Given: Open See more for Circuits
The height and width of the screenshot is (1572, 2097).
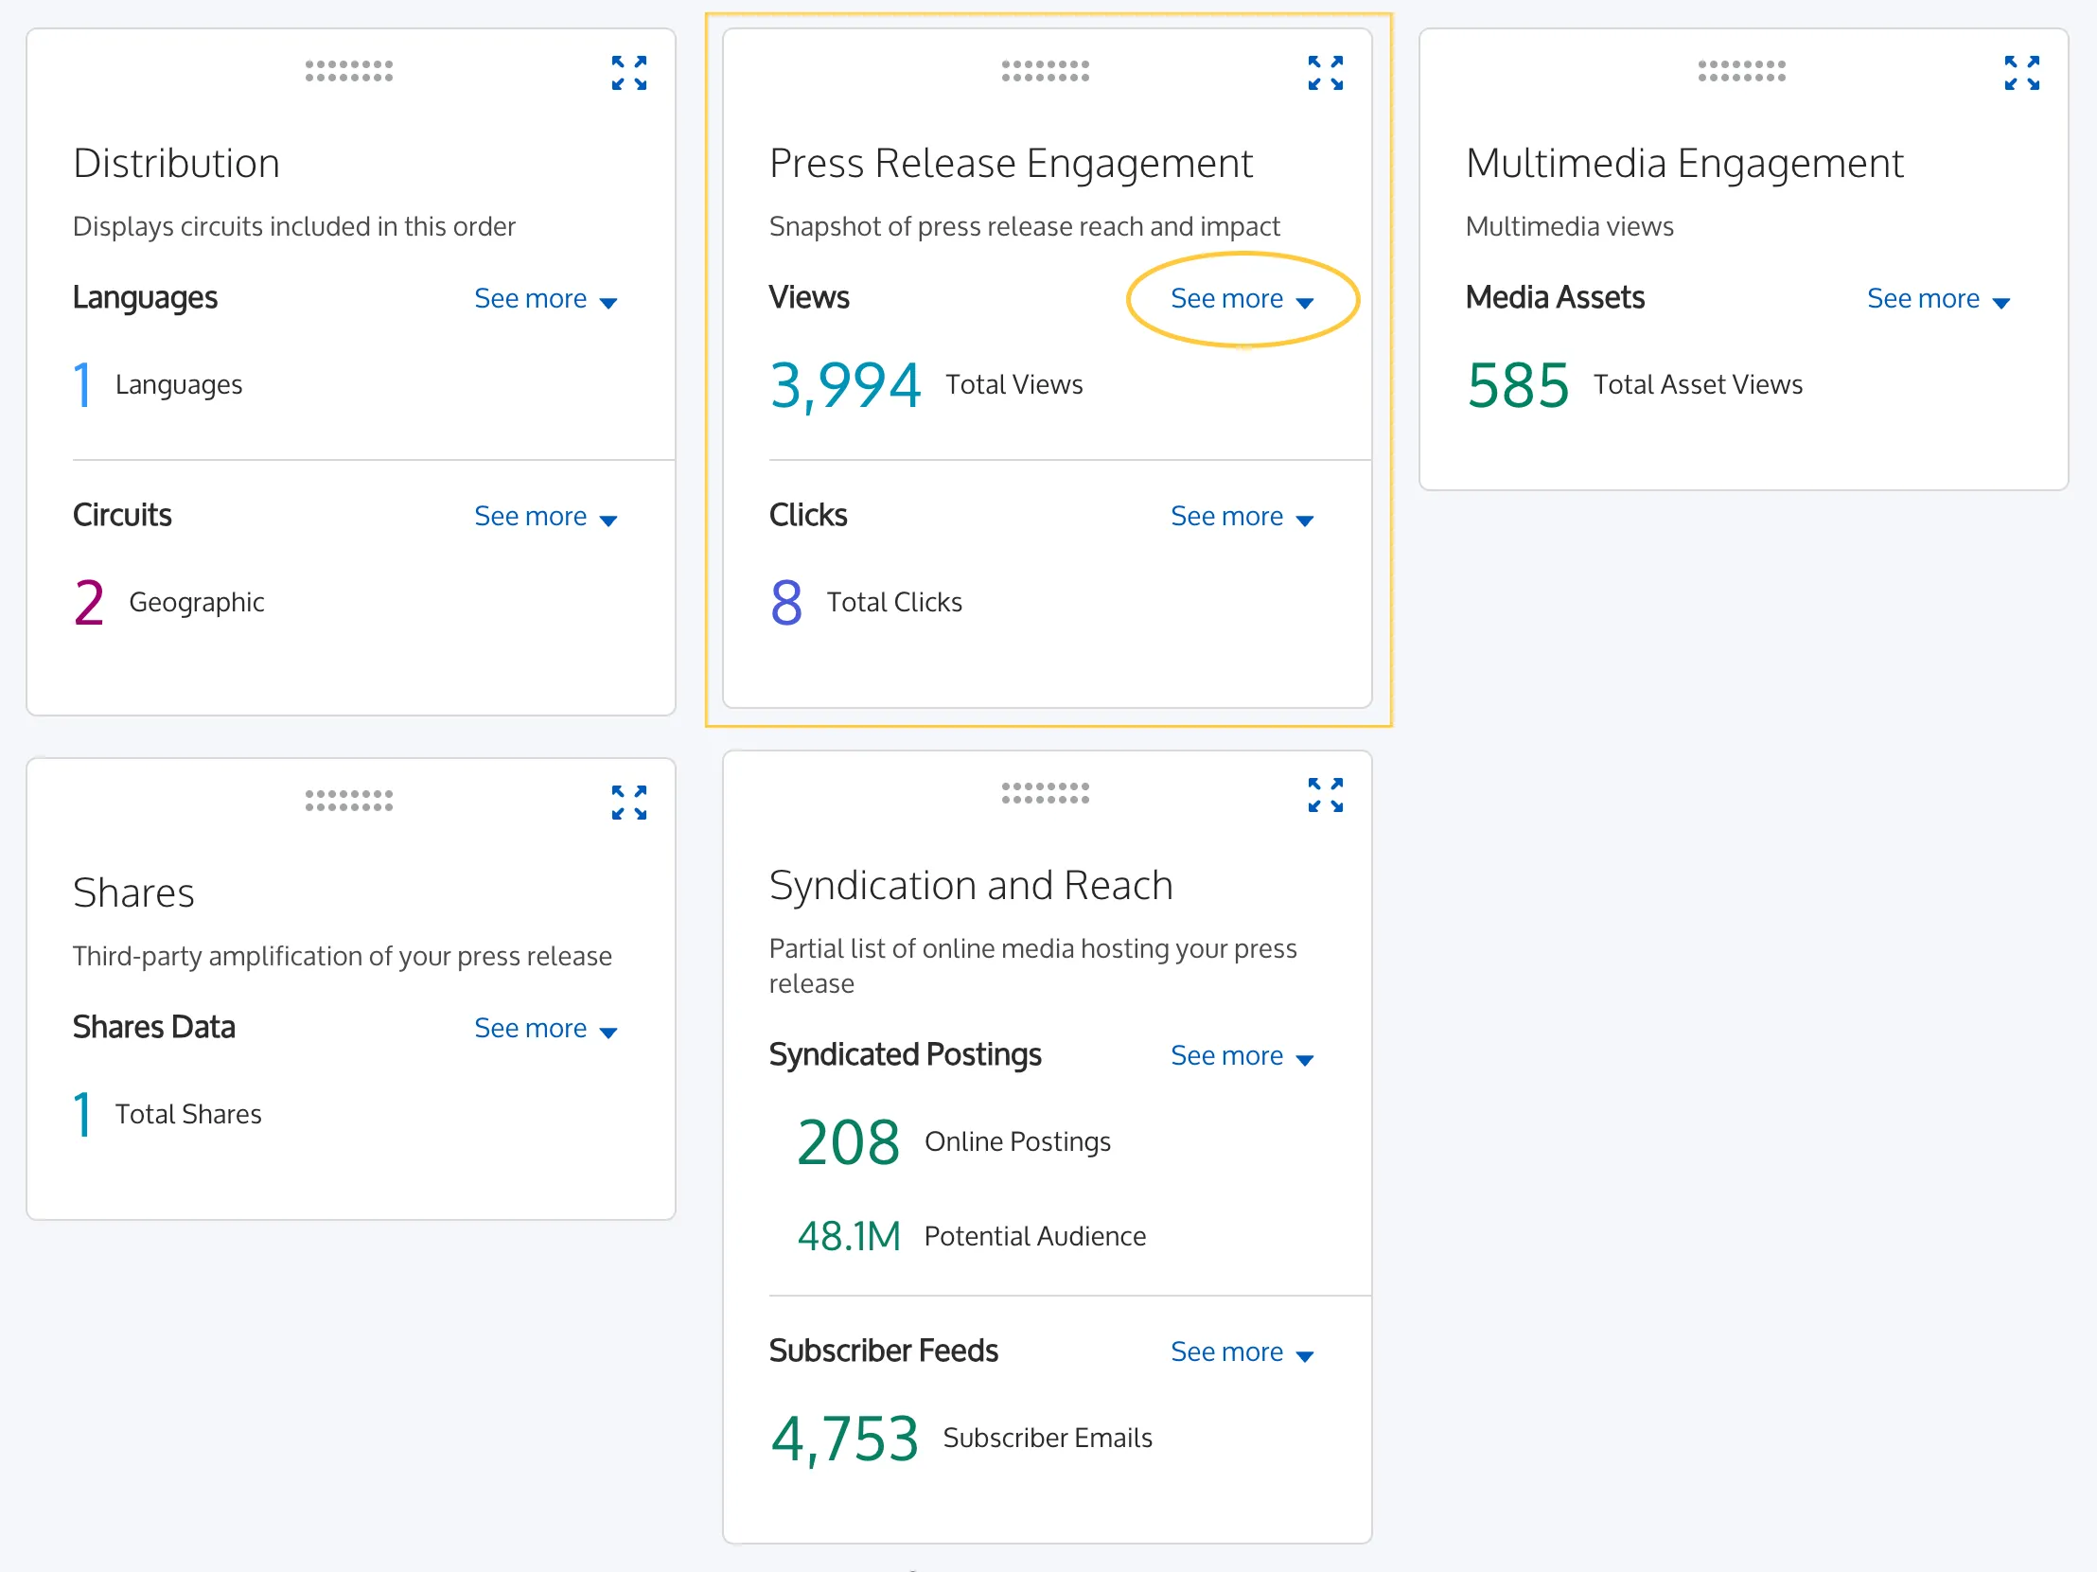Looking at the screenshot, I should point(546,517).
